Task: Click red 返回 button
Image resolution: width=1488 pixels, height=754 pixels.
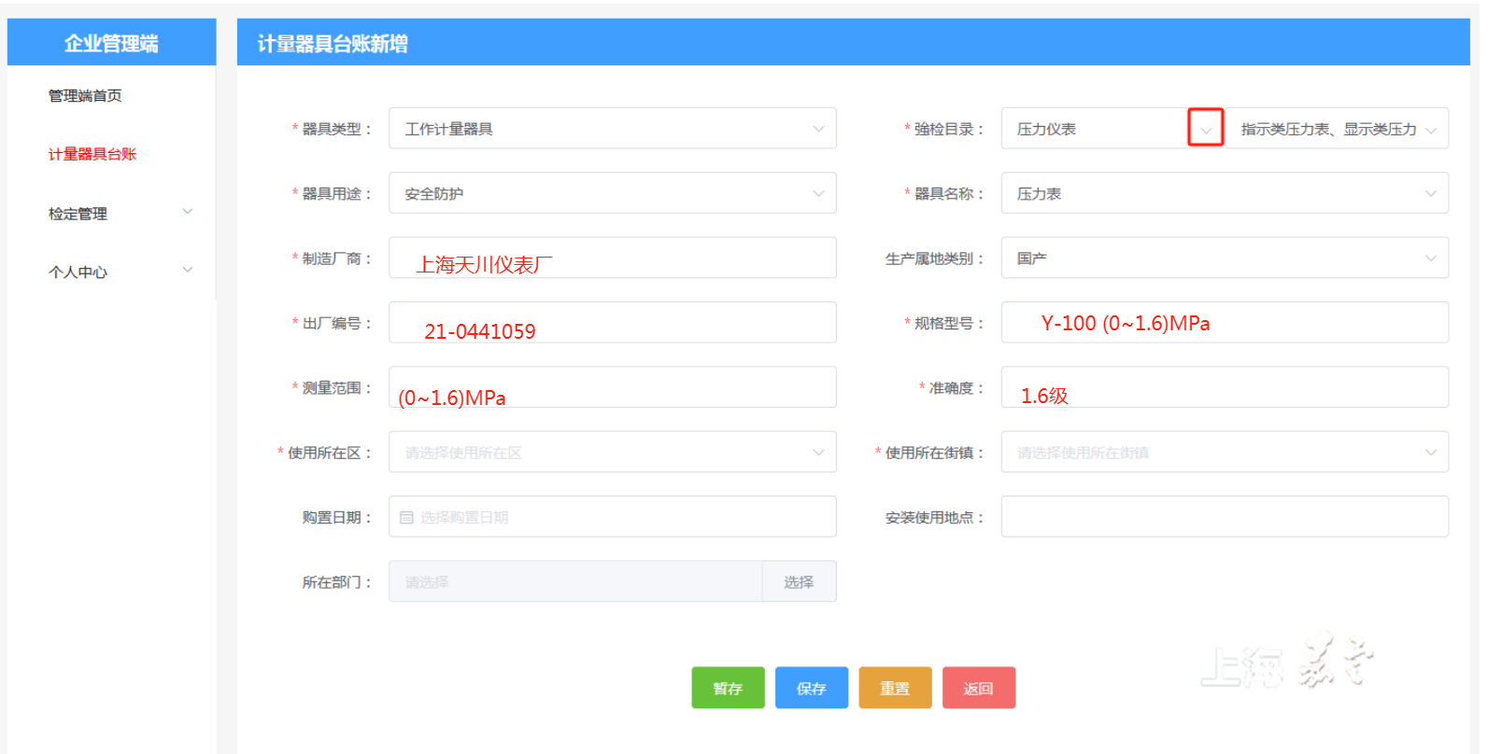Action: coord(978,688)
